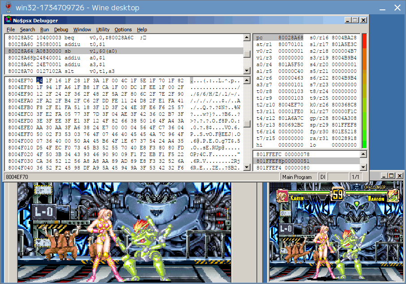Open the Options menu
The image size is (406, 284).
click(x=123, y=30)
